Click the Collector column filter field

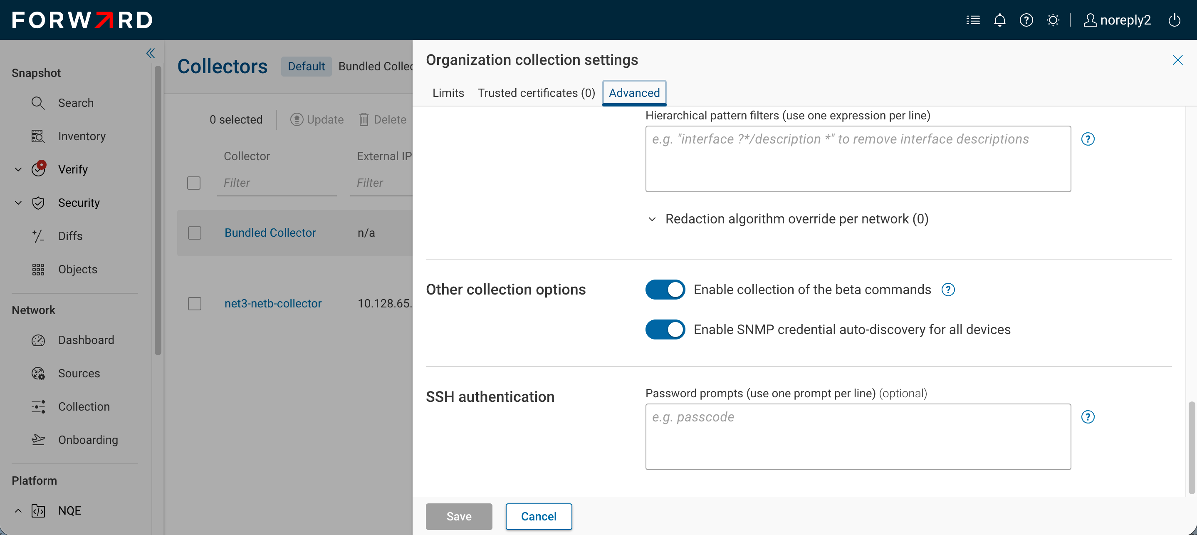pos(277,183)
